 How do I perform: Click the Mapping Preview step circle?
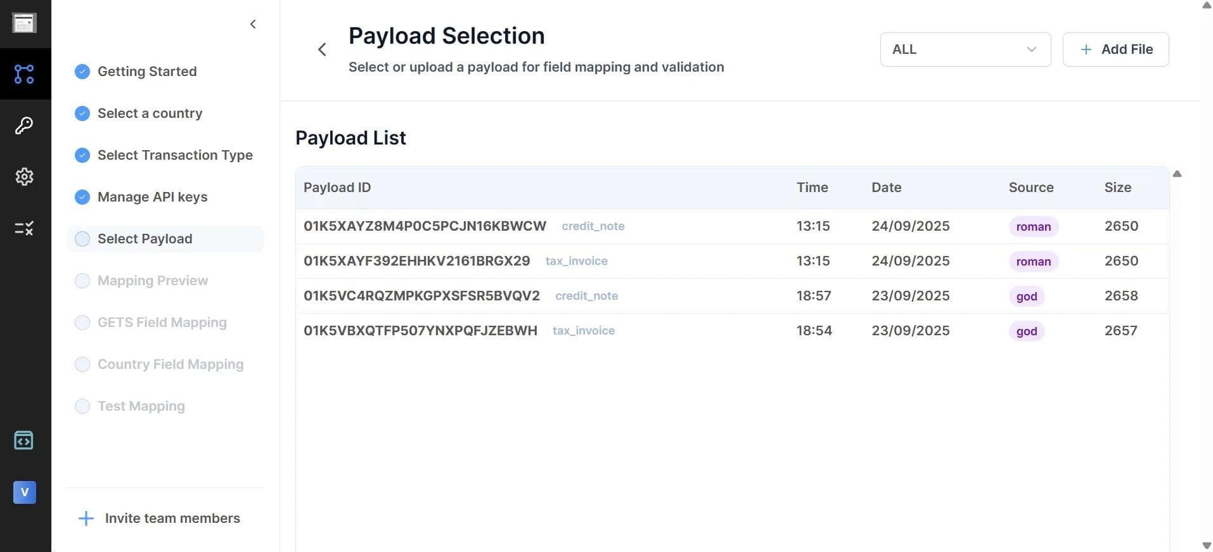[82, 281]
